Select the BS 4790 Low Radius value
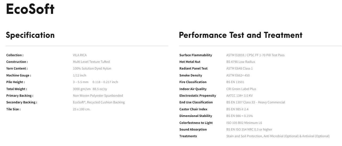This screenshot has height=146, width=342. [x=241, y=62]
